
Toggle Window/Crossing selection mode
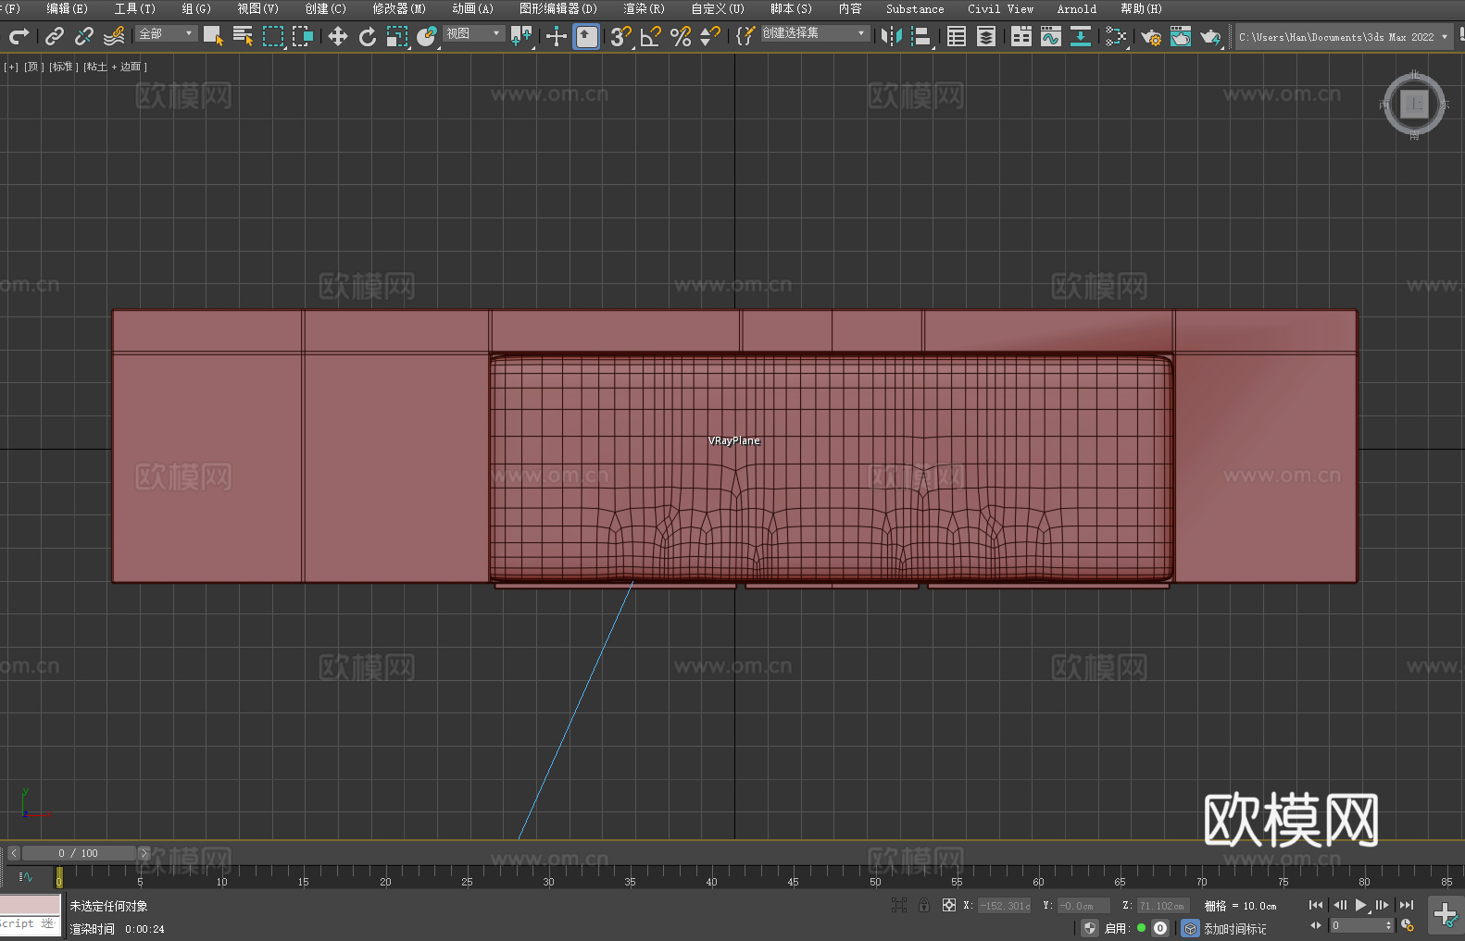click(x=303, y=36)
